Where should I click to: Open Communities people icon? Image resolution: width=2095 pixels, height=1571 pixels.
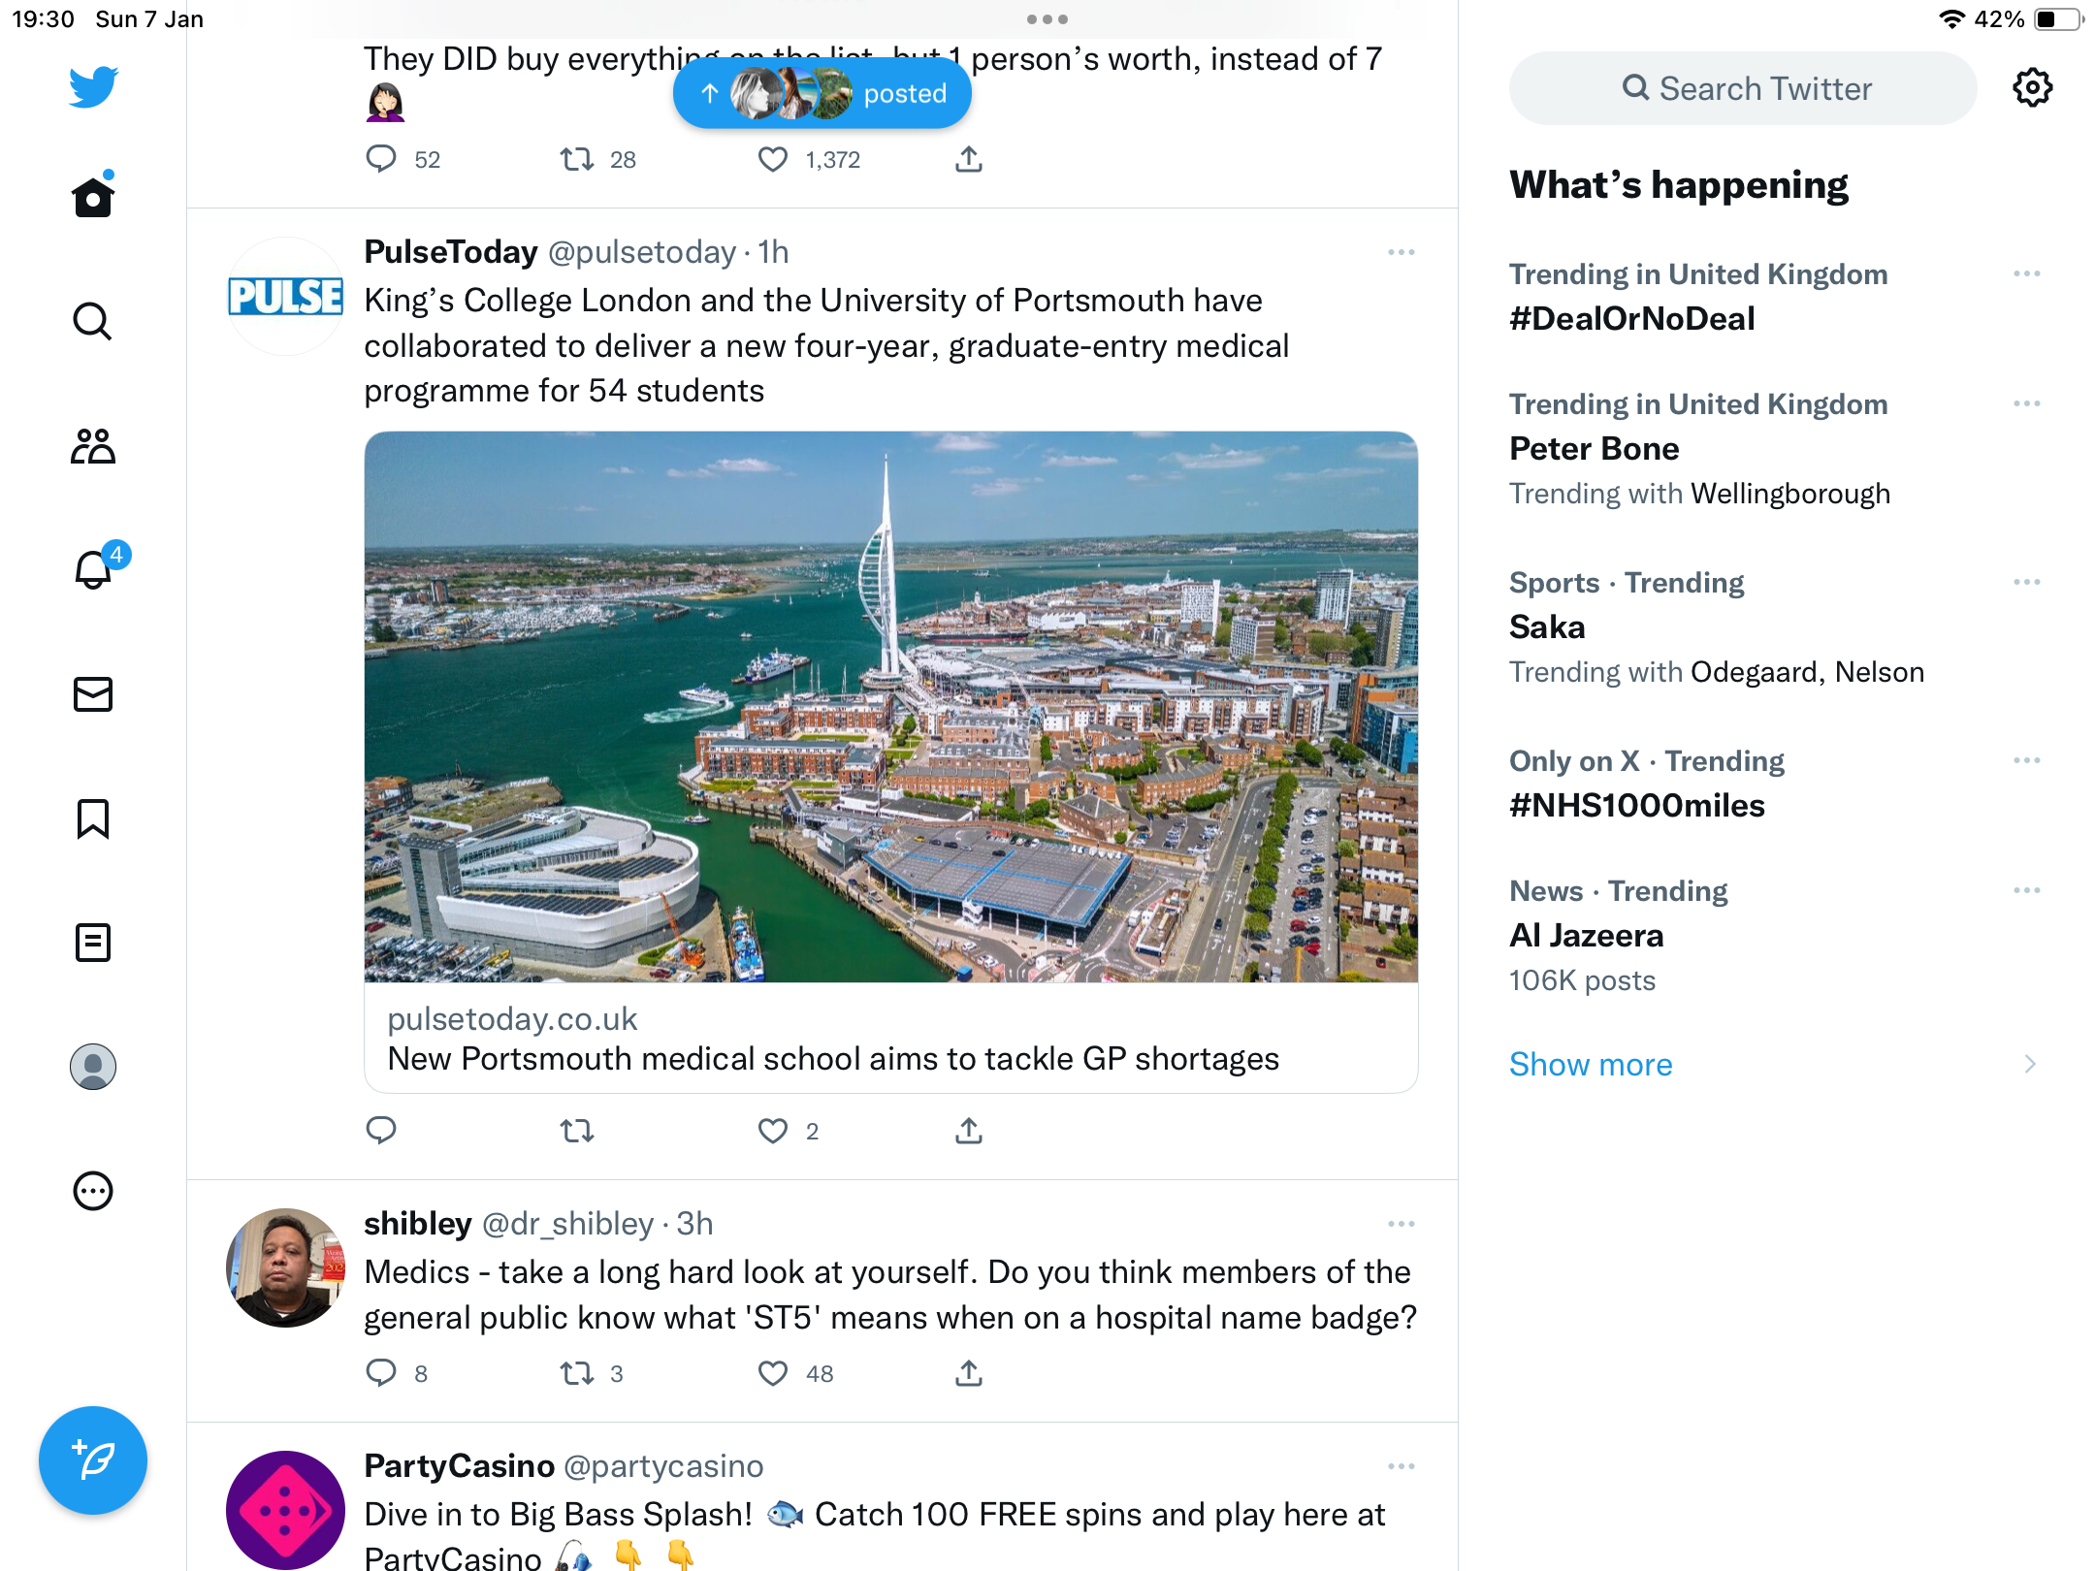coord(93,446)
